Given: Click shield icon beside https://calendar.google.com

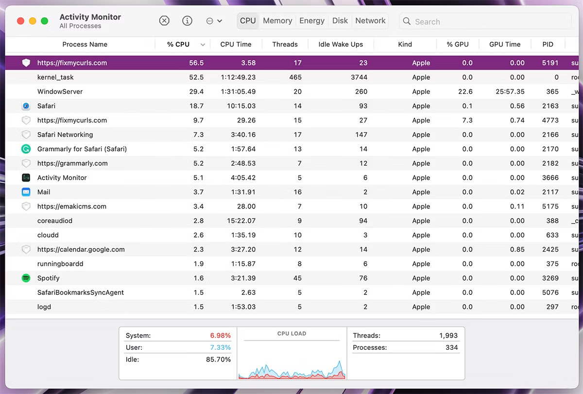Looking at the screenshot, I should click(26, 250).
